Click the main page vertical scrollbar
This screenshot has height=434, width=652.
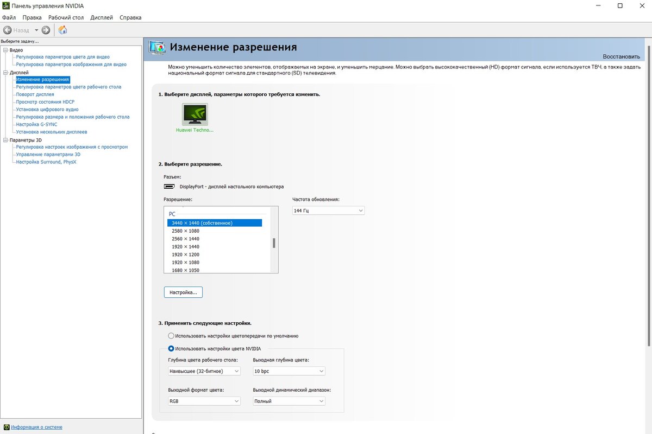point(649,195)
